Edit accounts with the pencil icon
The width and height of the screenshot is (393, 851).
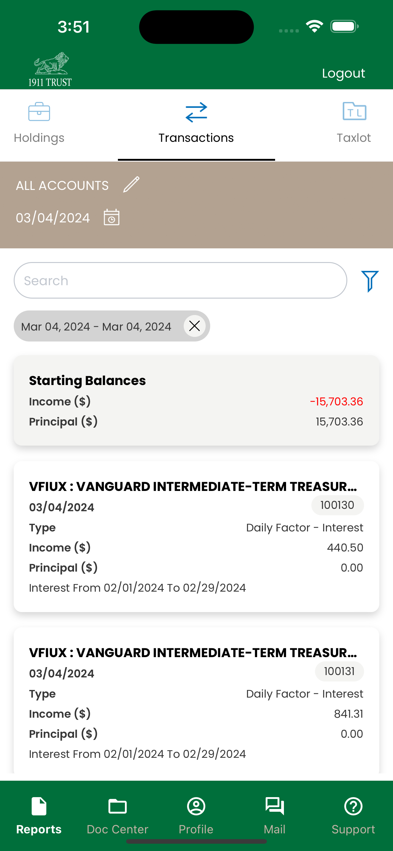pyautogui.click(x=131, y=184)
